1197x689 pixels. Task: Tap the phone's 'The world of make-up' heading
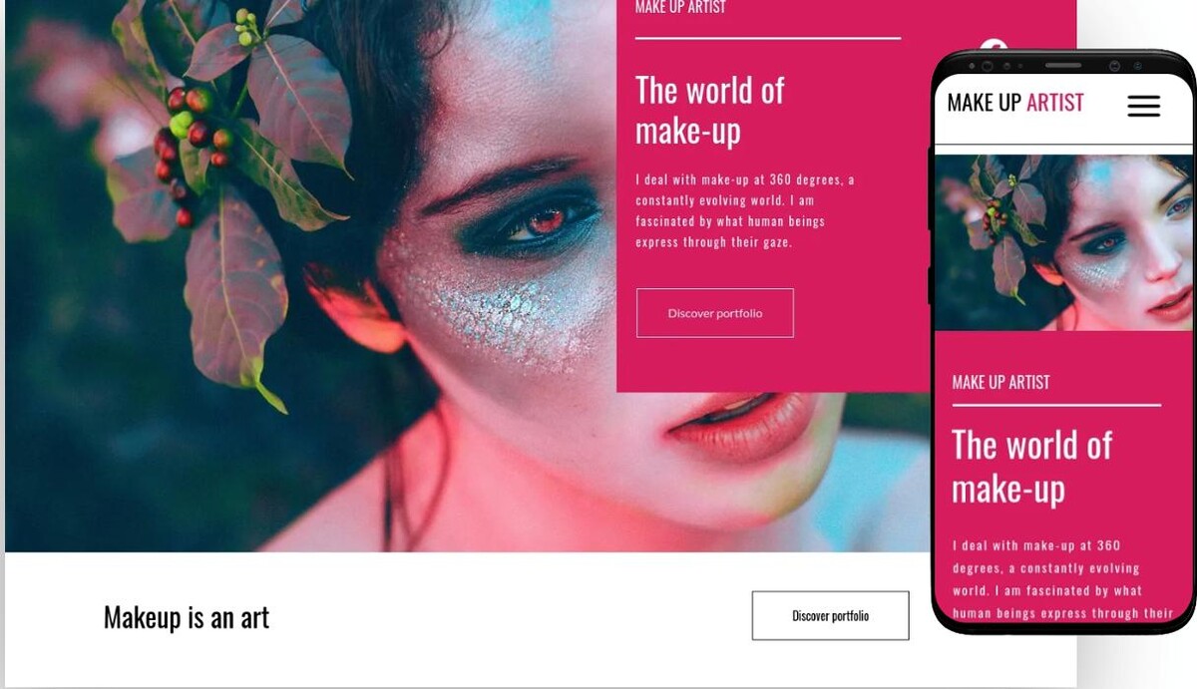[x=1031, y=466]
